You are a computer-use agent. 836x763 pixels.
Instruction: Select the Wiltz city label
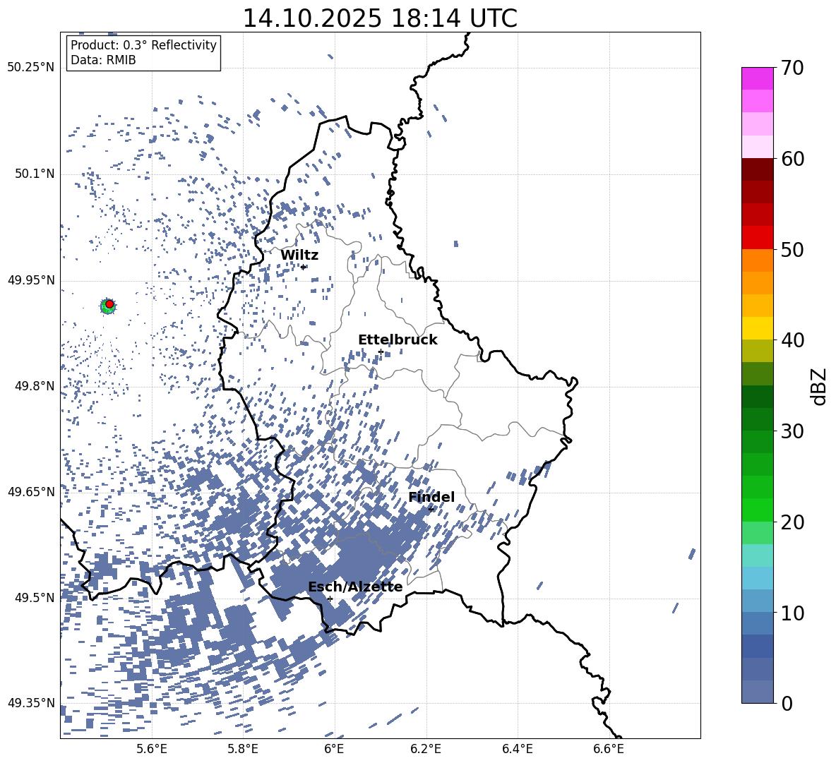299,256
